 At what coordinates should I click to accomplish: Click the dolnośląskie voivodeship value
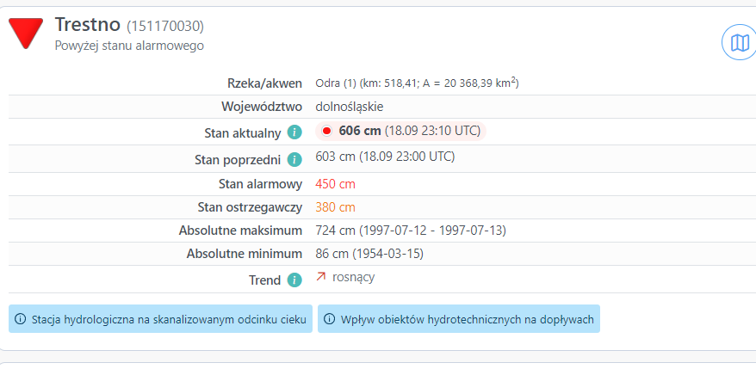coord(350,107)
